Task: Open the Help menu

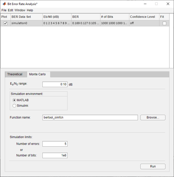Action: [30, 10]
